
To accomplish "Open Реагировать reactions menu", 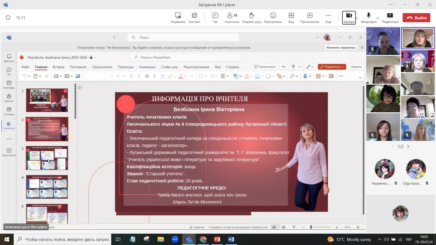I will click(x=272, y=17).
